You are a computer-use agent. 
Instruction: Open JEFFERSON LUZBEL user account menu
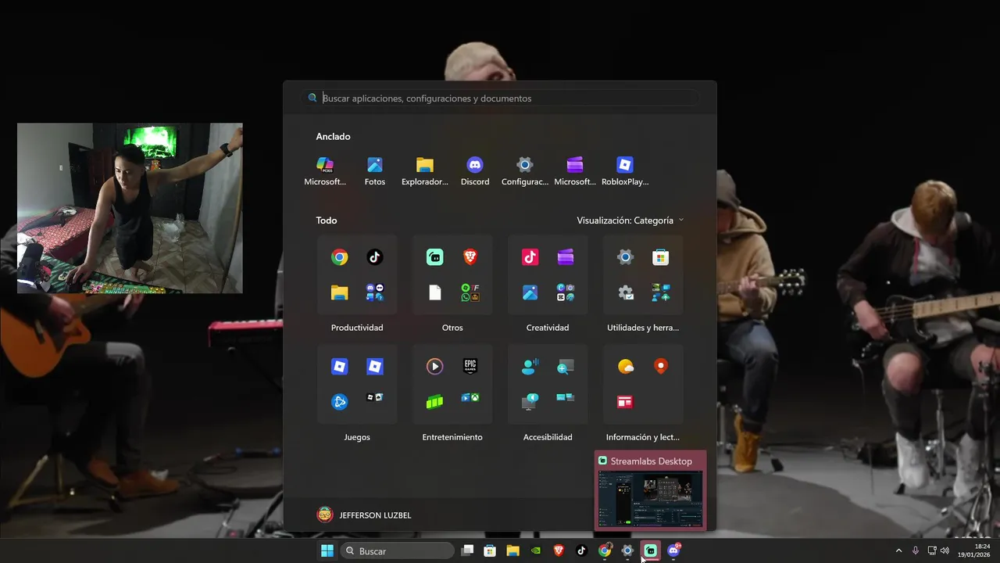pos(364,515)
